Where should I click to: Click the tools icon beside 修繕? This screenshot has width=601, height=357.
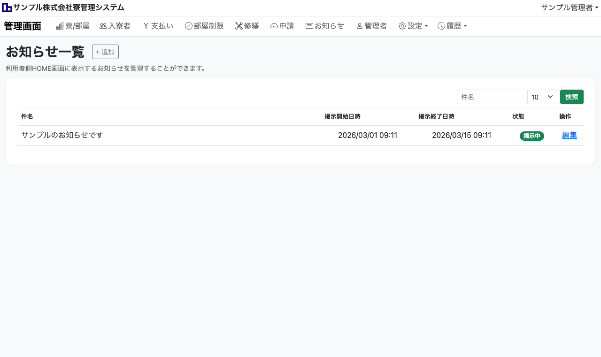point(239,26)
